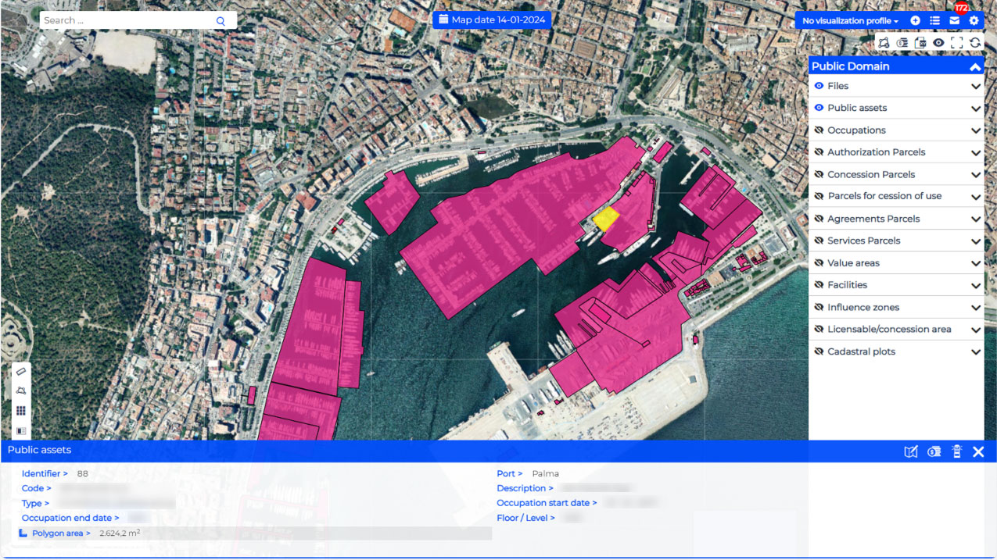Select the Value areas layer item
The image size is (997, 560).
pos(853,263)
